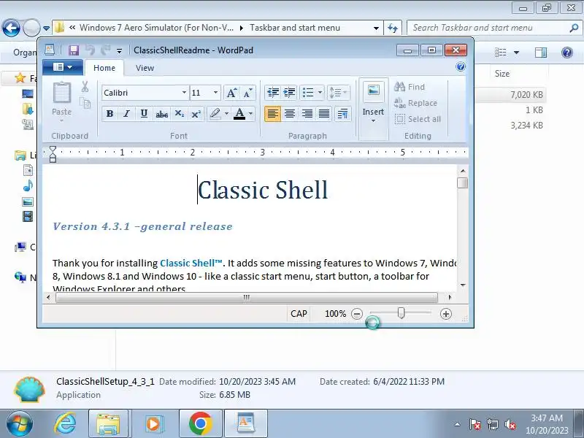The image size is (584, 438).
Task: Open the Paragraph settings icon
Action: coord(342,114)
